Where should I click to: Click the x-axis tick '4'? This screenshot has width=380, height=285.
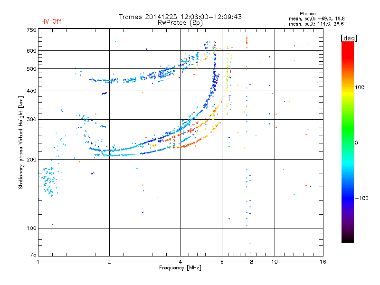180,262
